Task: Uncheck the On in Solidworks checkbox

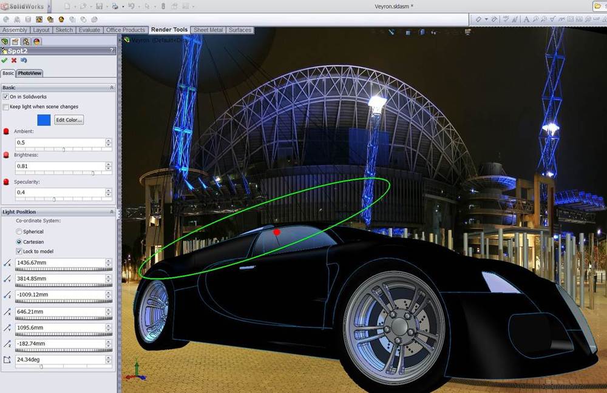Action: (x=5, y=96)
